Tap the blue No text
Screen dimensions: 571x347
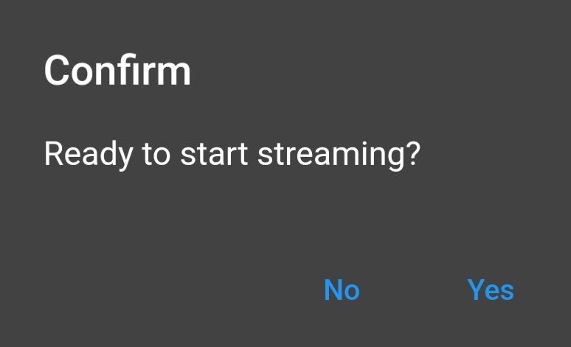point(342,290)
